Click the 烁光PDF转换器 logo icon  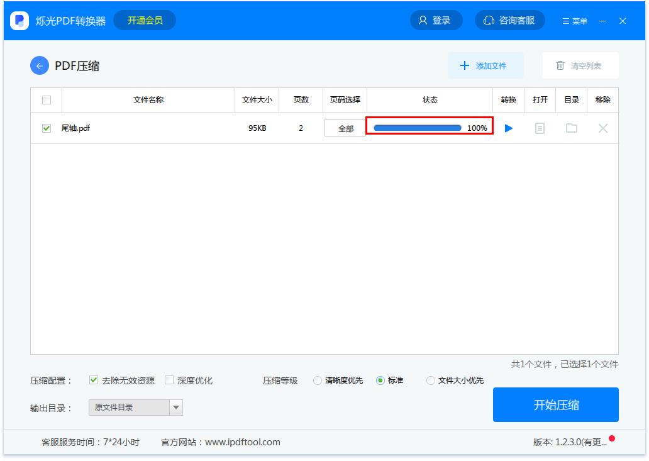(x=19, y=20)
